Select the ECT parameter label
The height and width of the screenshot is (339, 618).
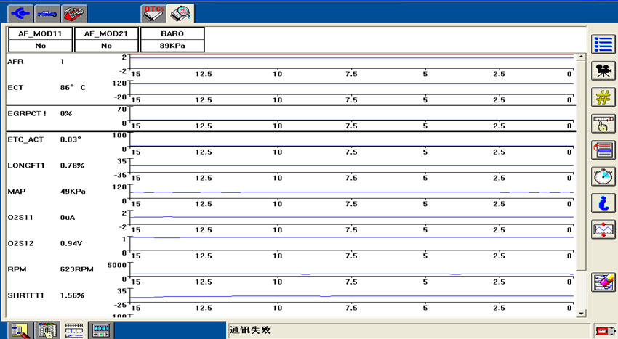point(15,87)
